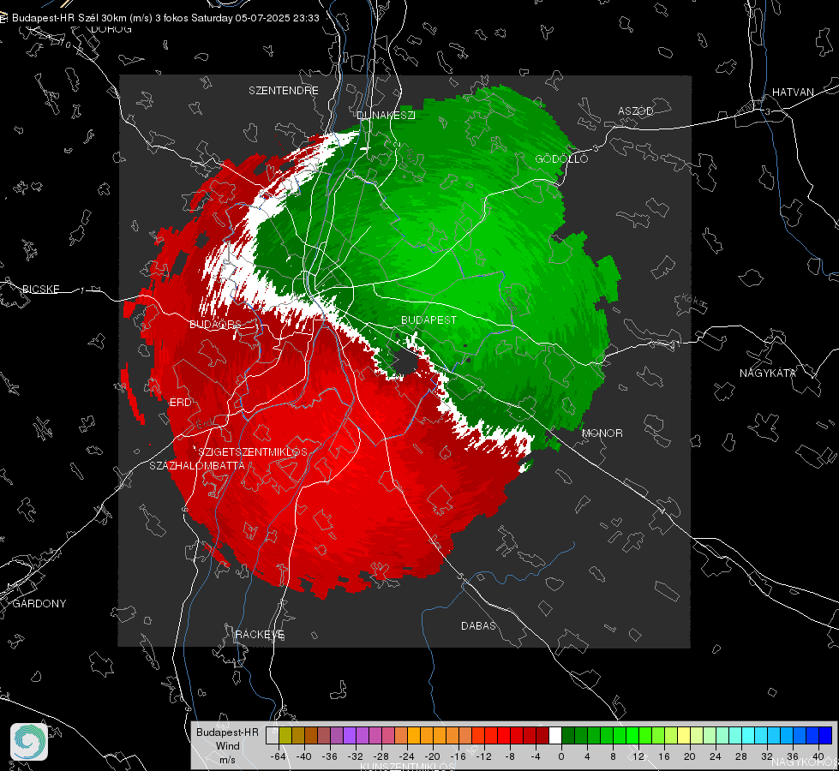Image resolution: width=839 pixels, height=771 pixels.
Task: Click the -40 legend value
Action: point(304,756)
